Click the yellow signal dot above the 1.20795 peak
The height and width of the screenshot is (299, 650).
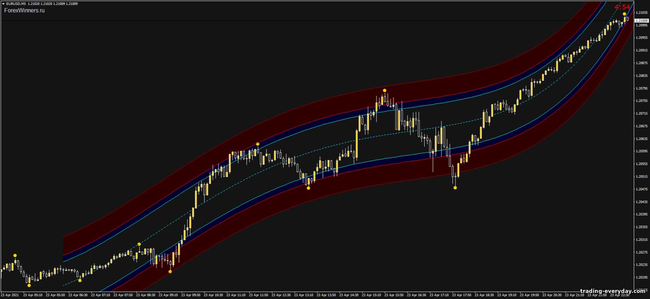[x=384, y=90]
